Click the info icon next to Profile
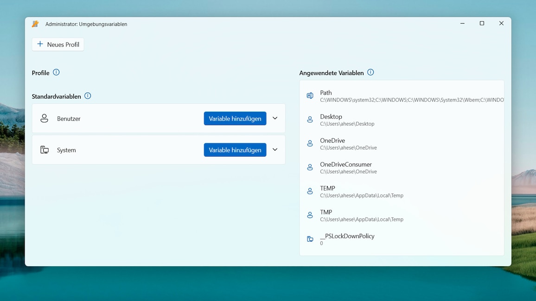536x301 pixels. 56,72
